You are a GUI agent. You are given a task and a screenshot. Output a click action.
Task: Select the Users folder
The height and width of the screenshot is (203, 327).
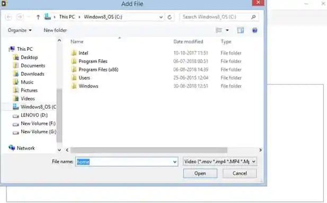tap(81, 78)
